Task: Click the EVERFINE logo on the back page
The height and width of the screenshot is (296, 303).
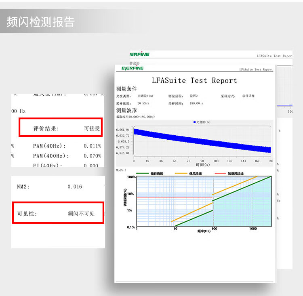Action: click(140, 55)
